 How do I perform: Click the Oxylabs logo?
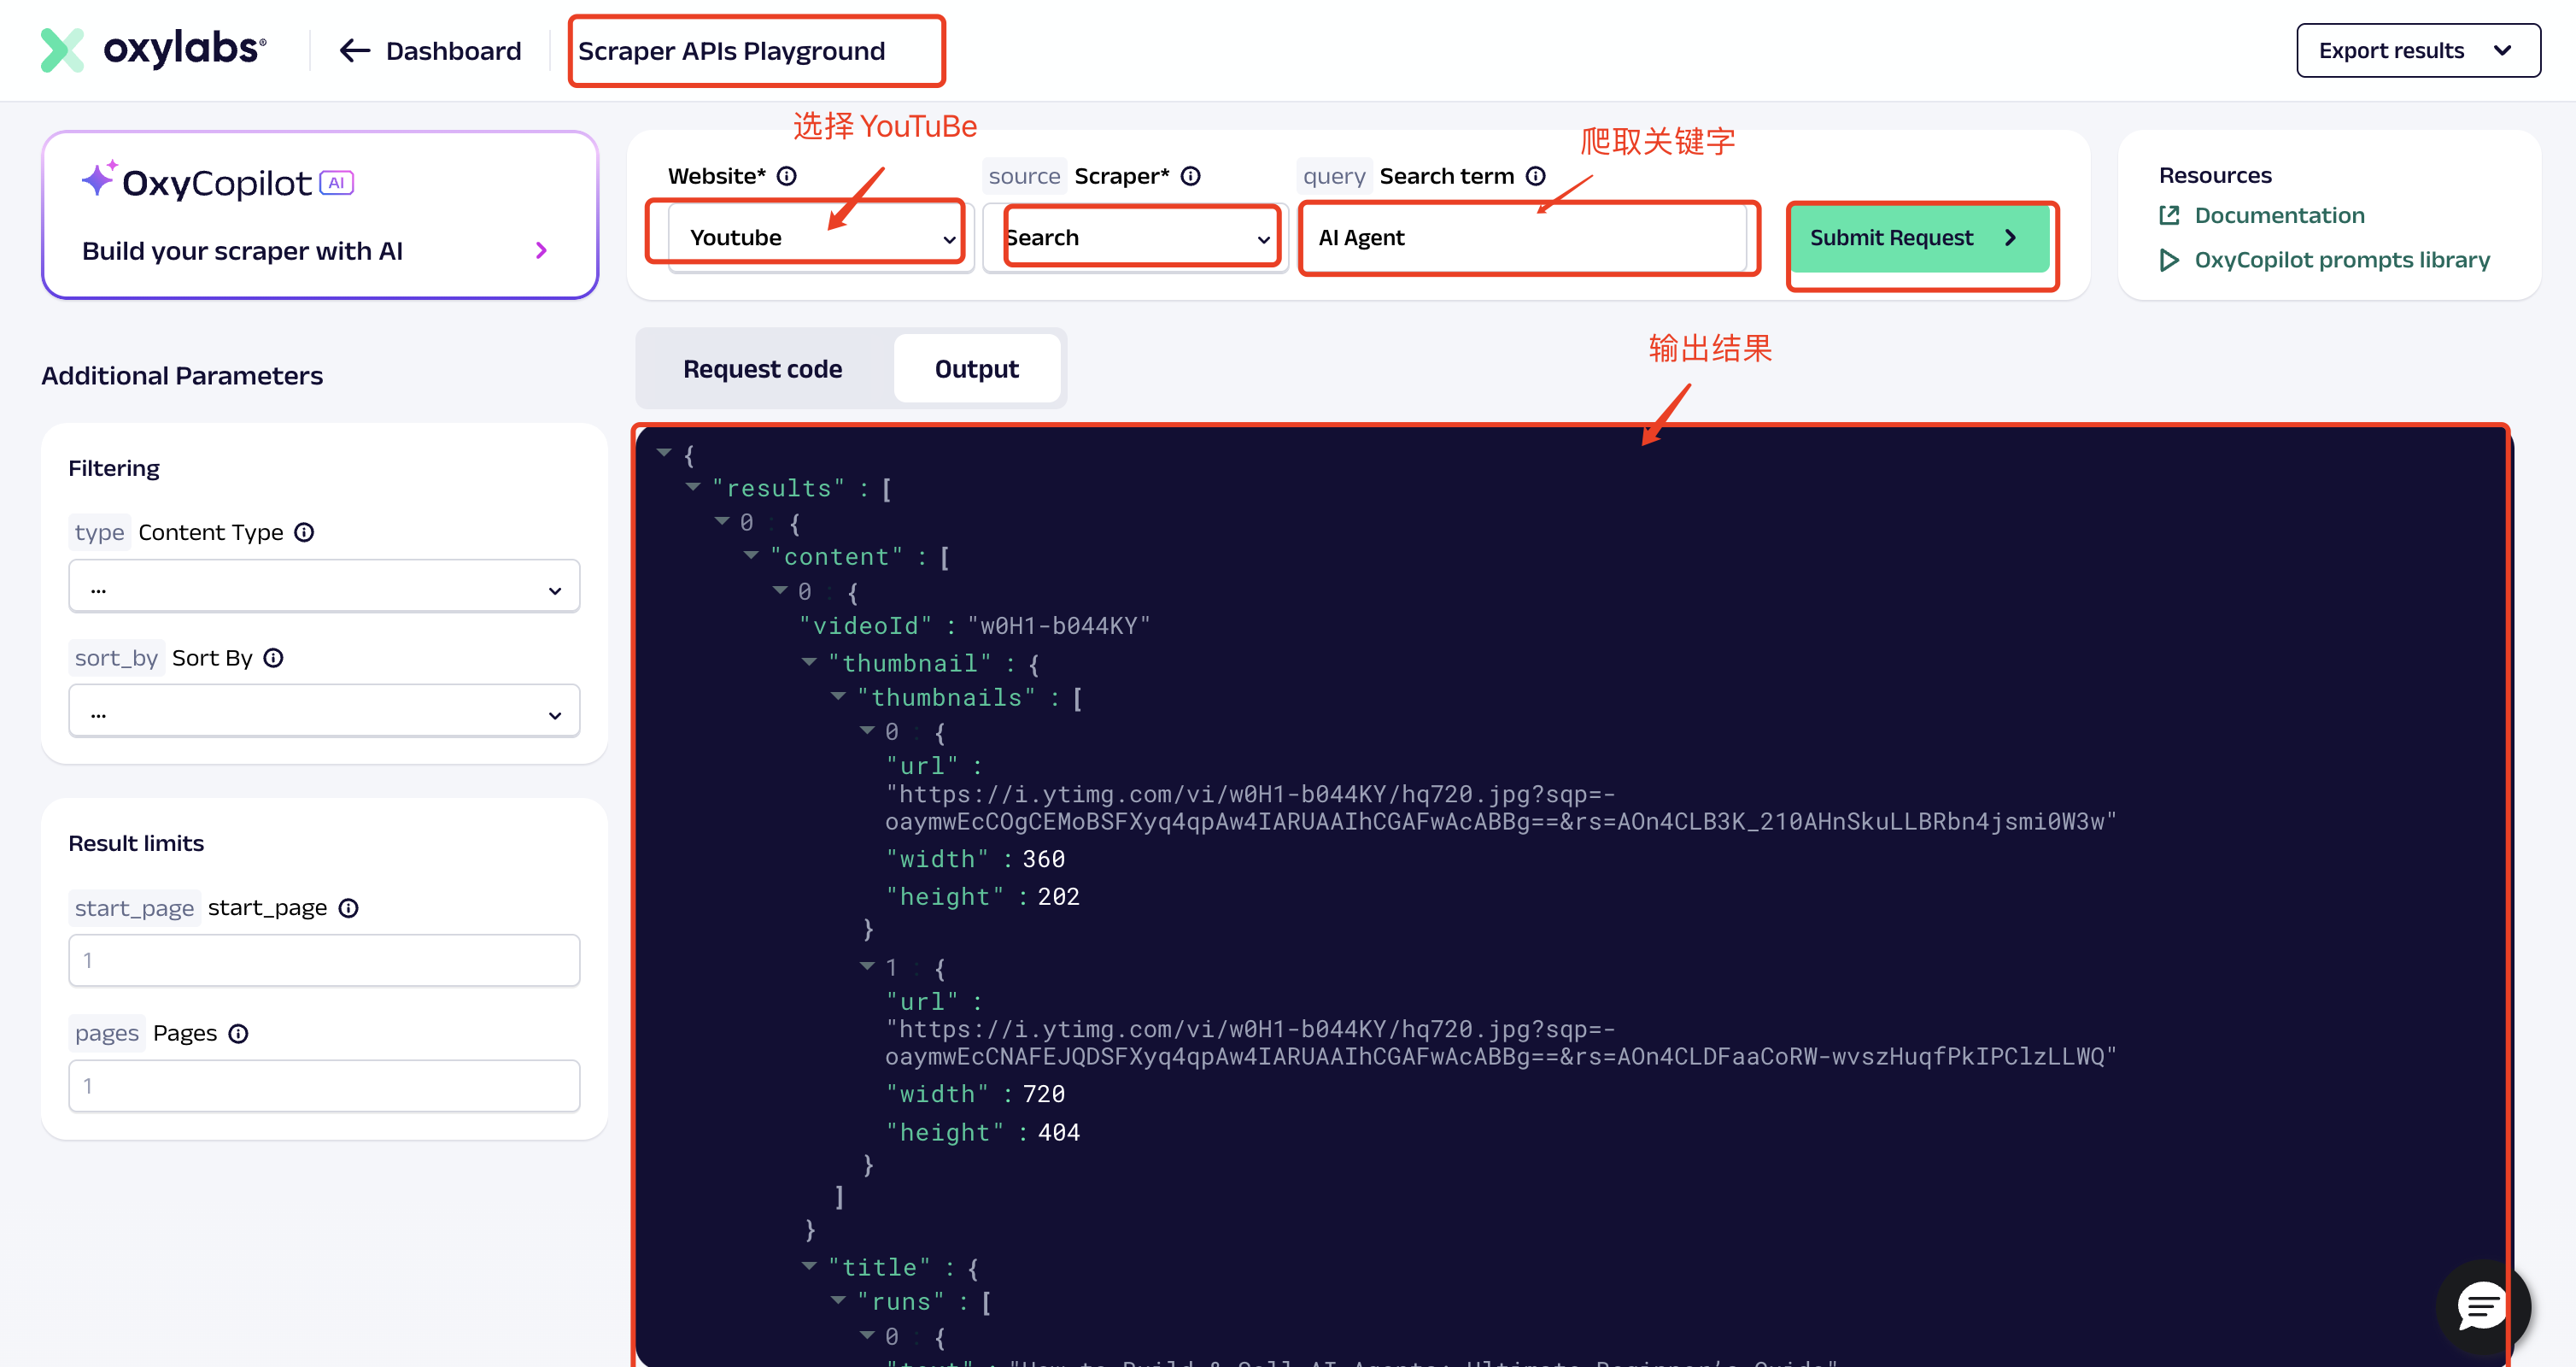point(153,49)
